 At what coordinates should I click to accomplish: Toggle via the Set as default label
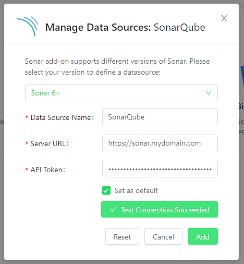coord(136,190)
